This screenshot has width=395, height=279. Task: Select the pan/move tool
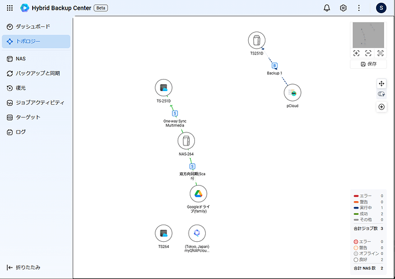tap(382, 84)
